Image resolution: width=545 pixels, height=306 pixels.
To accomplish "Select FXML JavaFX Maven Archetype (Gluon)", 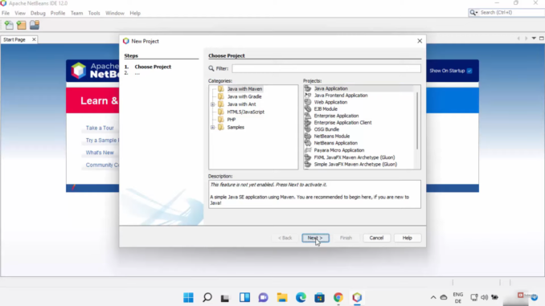I will 354,157.
